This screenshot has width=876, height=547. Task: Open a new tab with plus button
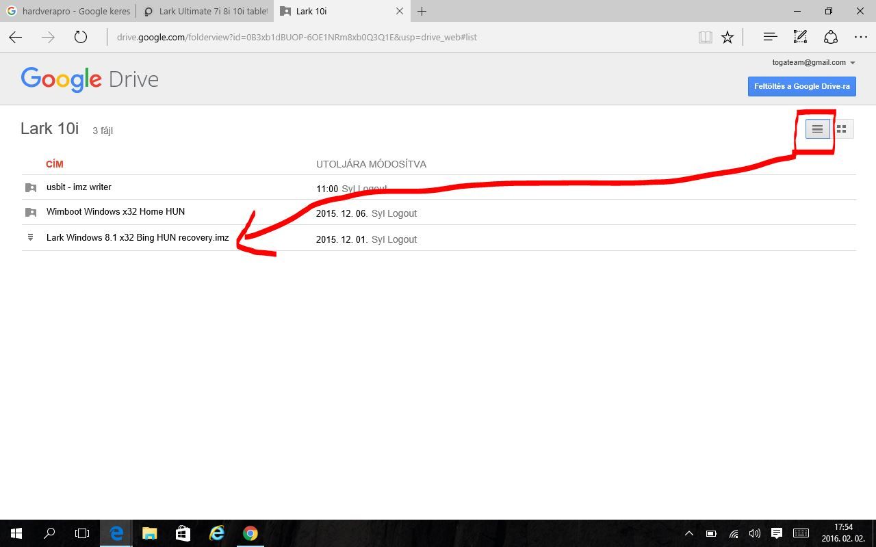[x=422, y=11]
